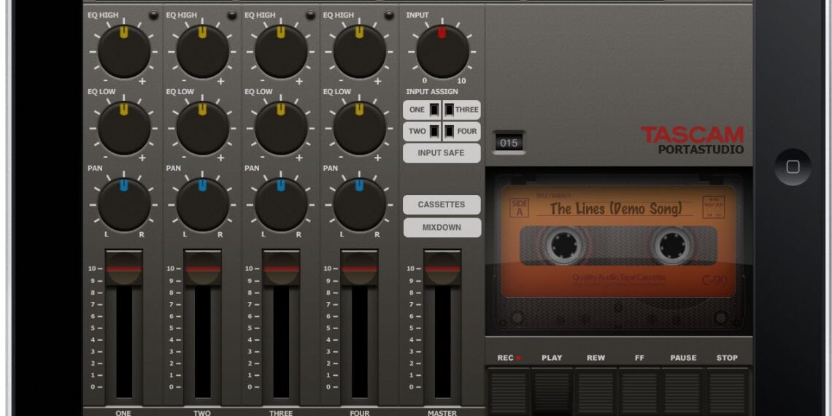This screenshot has height=416, width=832.
Task: Reset the 015 tape counter
Action: tap(509, 143)
